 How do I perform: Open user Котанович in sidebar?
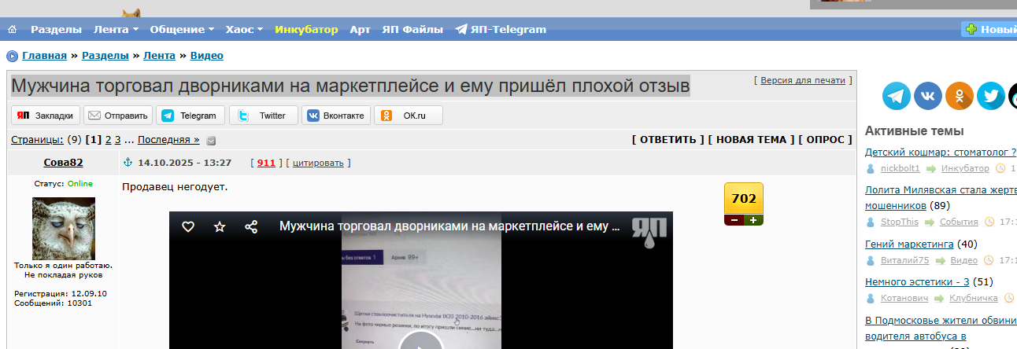904,299
